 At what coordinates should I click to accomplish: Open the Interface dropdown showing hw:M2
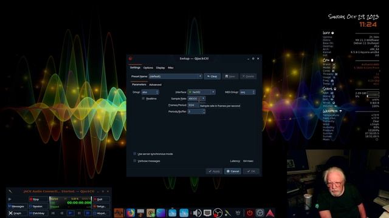coord(201,92)
